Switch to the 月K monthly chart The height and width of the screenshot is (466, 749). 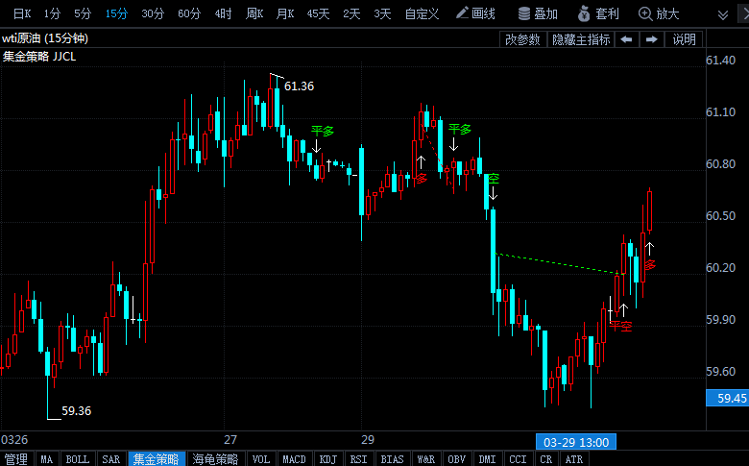pyautogui.click(x=285, y=13)
